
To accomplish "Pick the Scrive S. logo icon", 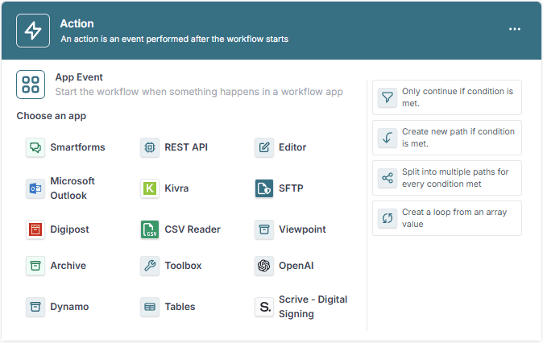I will pos(264,307).
